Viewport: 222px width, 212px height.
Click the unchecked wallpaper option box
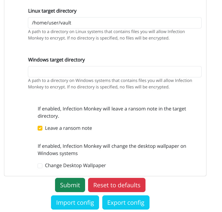pos(40,166)
